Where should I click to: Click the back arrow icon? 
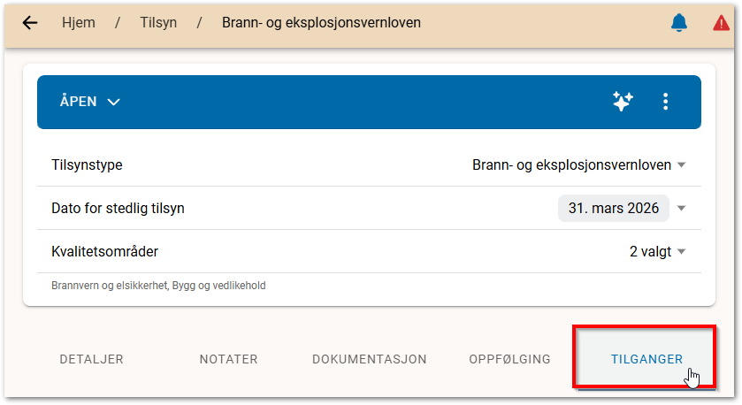pyautogui.click(x=30, y=23)
